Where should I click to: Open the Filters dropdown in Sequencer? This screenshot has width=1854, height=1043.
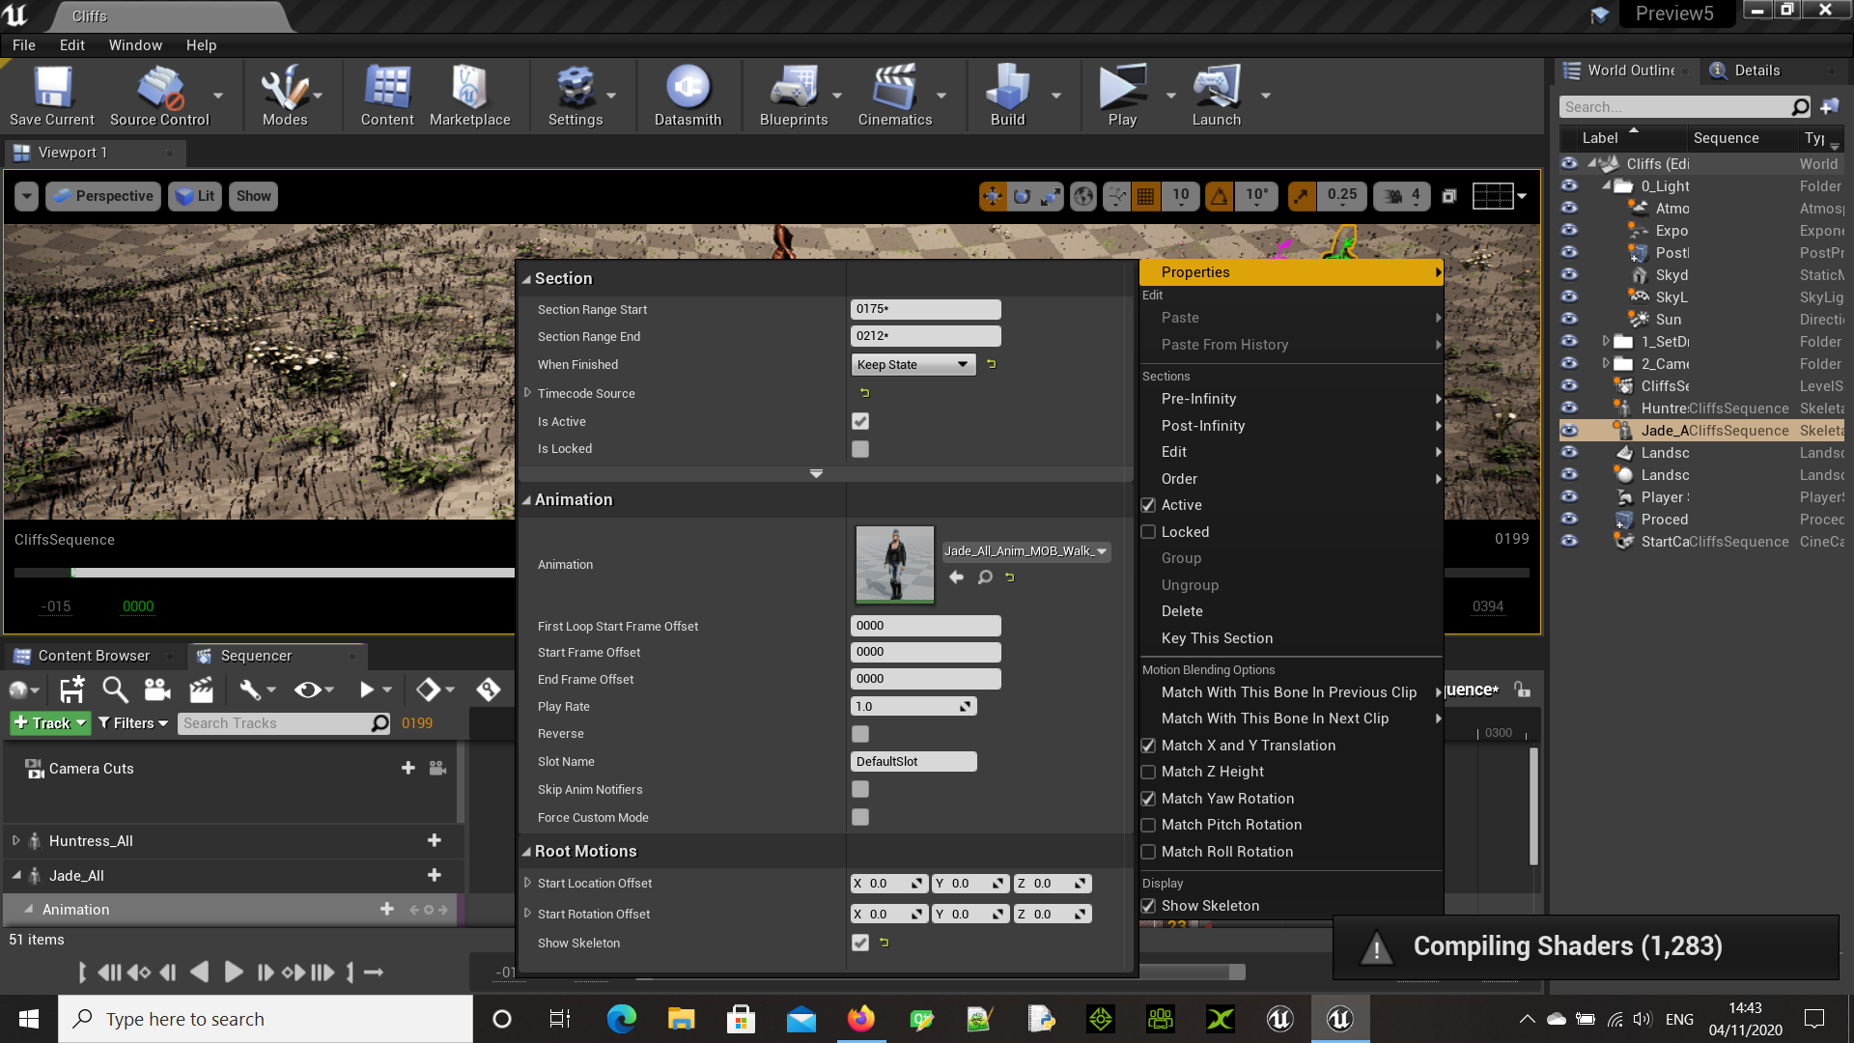point(133,723)
